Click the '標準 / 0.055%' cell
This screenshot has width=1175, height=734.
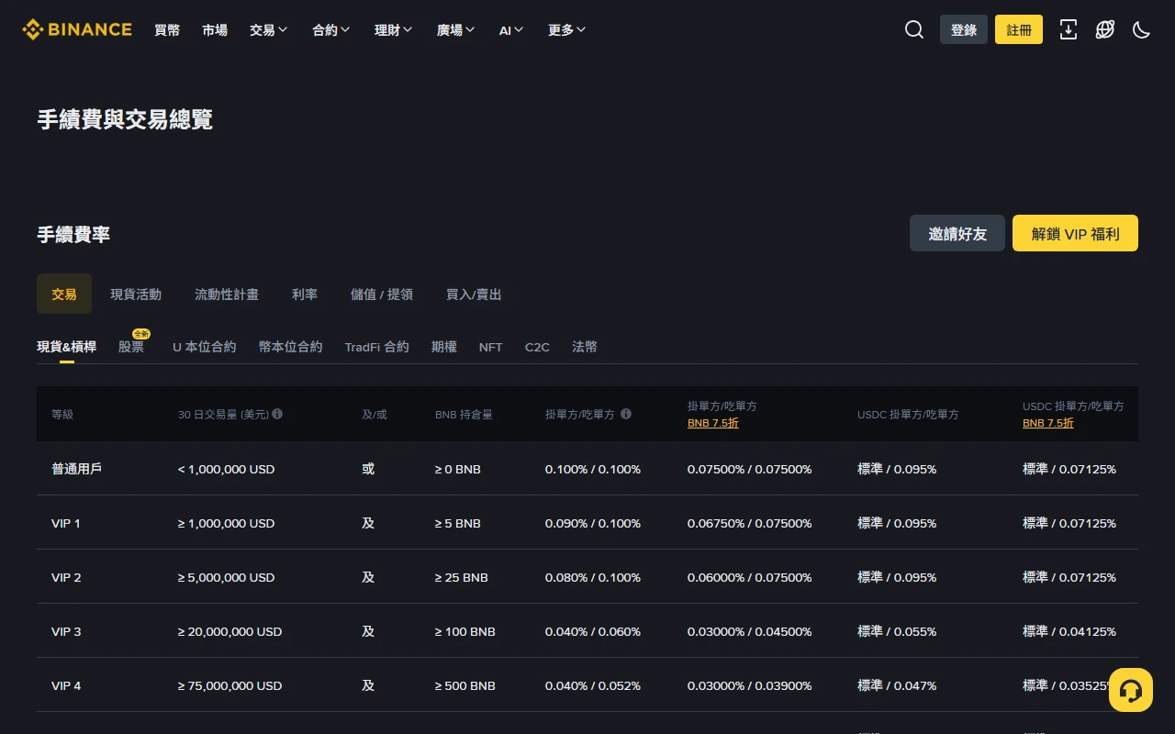897,631
